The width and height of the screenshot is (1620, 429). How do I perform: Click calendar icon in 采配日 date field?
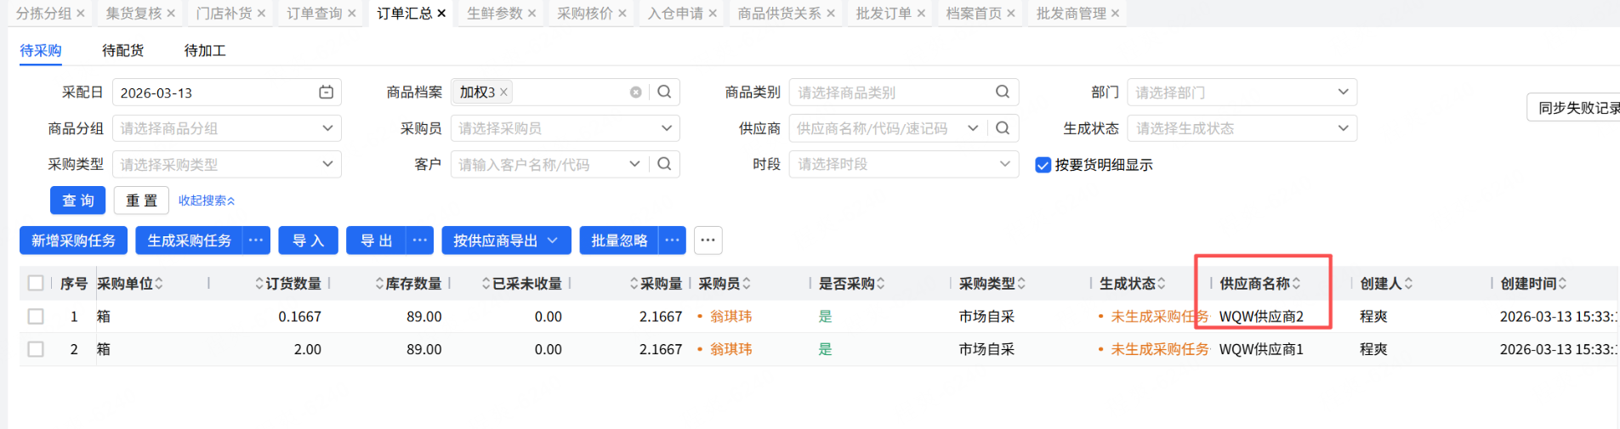pos(326,93)
